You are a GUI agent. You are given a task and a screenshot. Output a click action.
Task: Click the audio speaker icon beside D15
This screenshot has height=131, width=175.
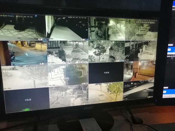coord(39,39)
